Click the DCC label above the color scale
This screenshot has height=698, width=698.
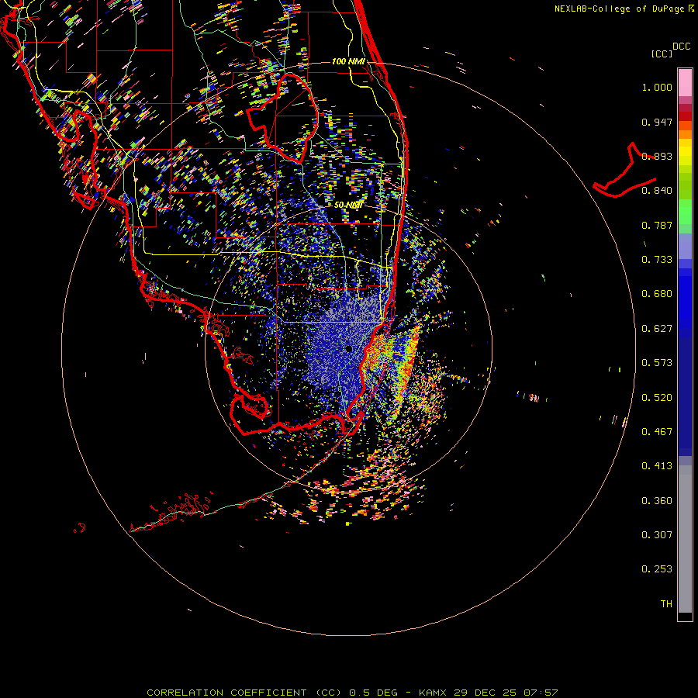tap(681, 47)
